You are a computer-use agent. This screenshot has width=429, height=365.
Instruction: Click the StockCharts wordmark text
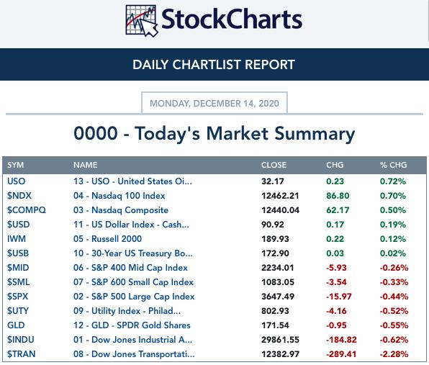232,19
